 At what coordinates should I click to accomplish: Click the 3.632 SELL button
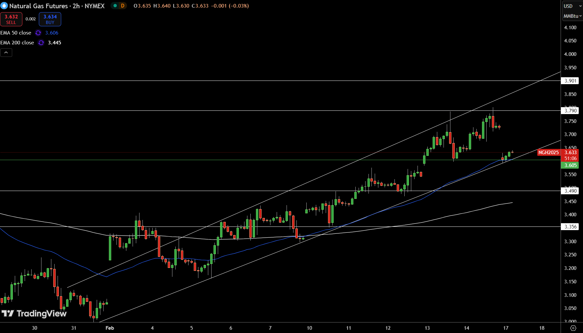pyautogui.click(x=11, y=19)
